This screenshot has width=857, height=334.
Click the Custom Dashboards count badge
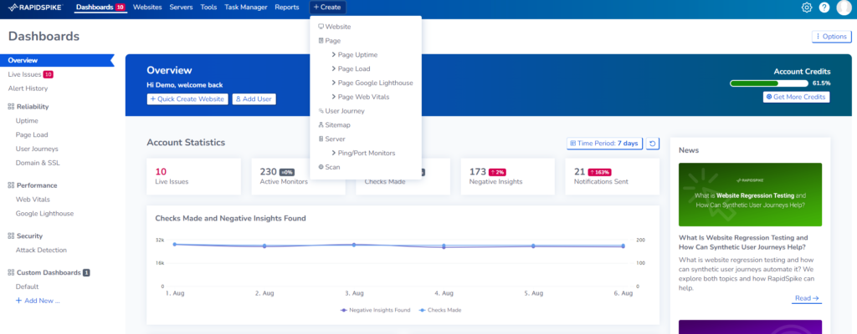tap(86, 272)
